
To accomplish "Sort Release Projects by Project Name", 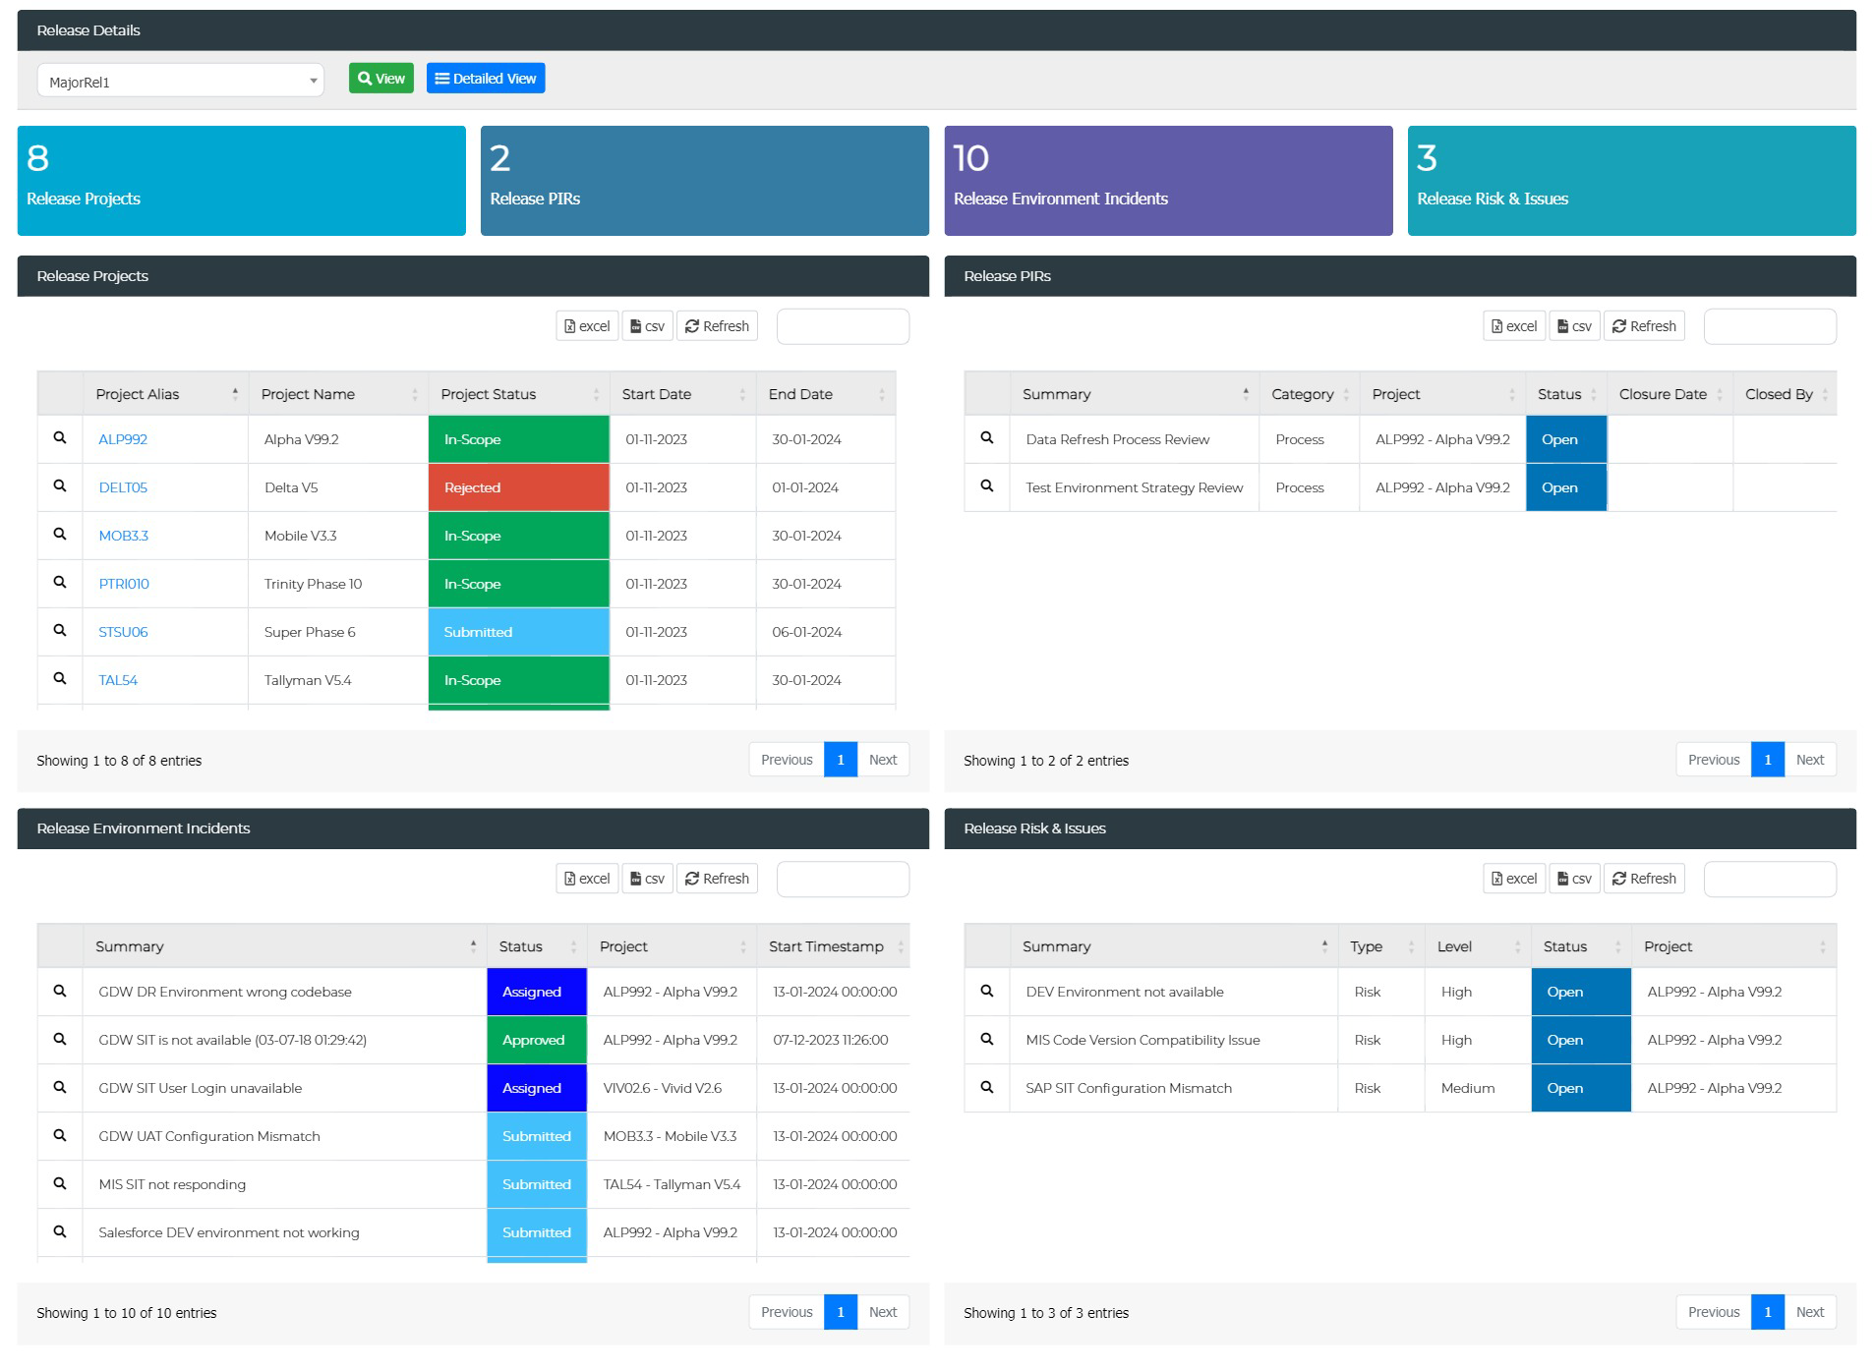I will [x=338, y=394].
